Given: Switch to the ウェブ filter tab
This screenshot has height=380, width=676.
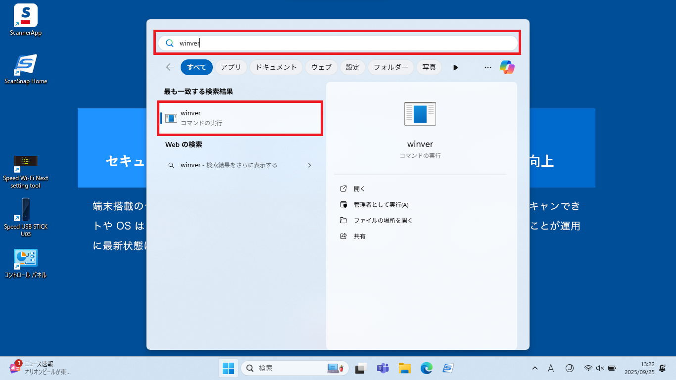Looking at the screenshot, I should pos(321,67).
